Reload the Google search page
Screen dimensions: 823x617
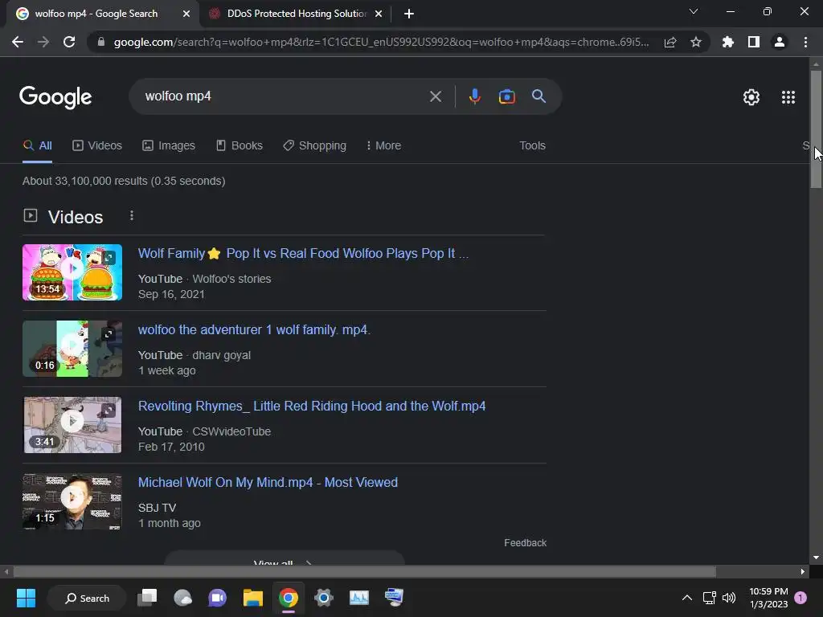pyautogui.click(x=69, y=42)
